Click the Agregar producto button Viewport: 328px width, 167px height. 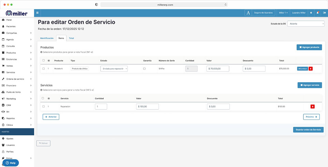point(309,47)
